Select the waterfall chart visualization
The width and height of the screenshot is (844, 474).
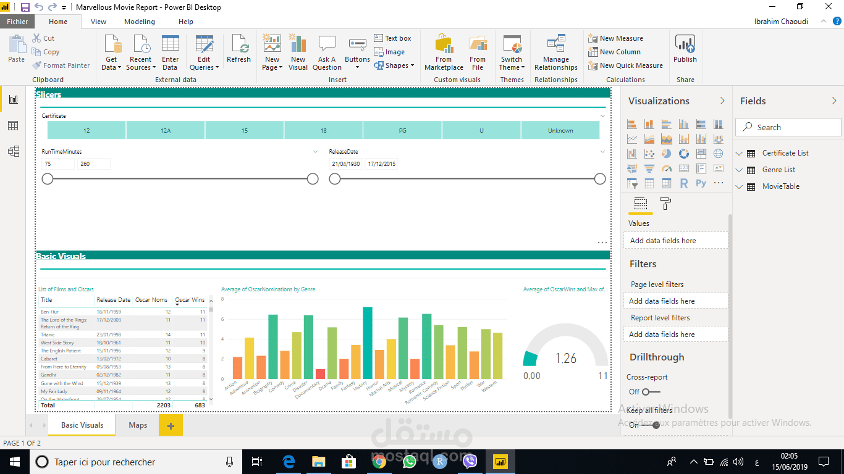pos(632,154)
